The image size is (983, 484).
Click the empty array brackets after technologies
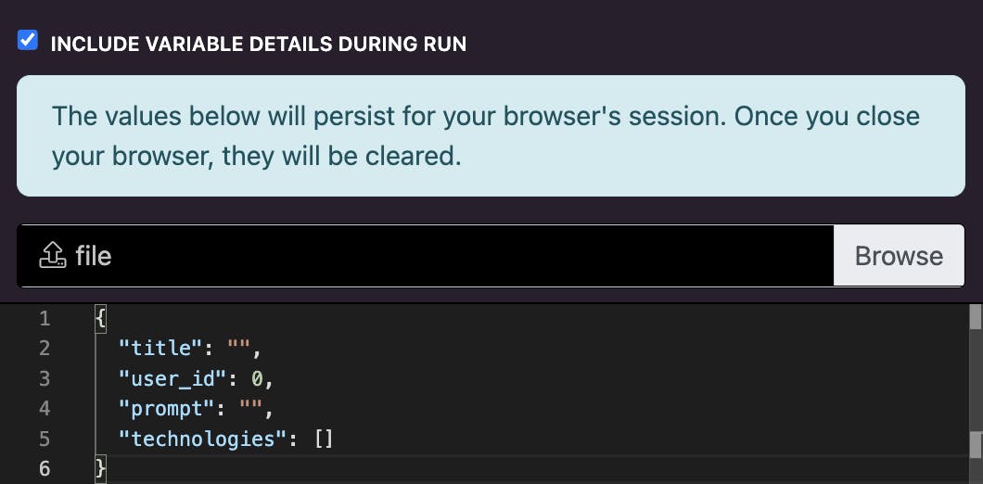point(324,439)
